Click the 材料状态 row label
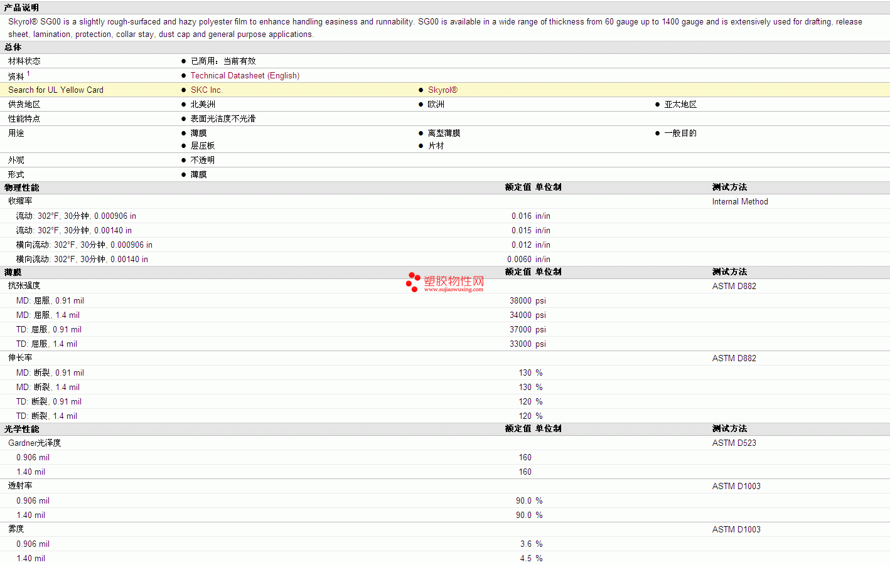 click(x=24, y=61)
